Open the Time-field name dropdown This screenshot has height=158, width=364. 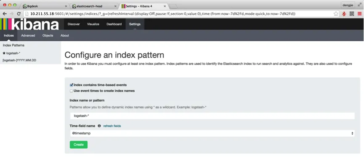[212, 133]
